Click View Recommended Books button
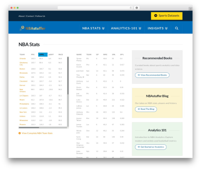Screen dimensions: 201x170 pos(152,75)
